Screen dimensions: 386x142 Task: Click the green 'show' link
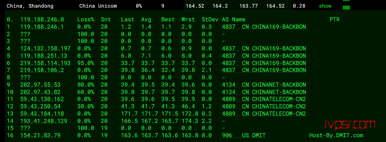(x=325, y=6)
